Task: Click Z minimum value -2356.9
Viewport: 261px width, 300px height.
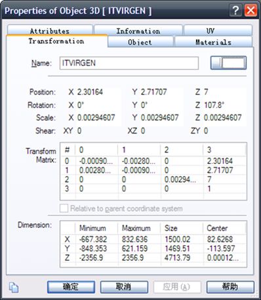Action: click(91, 258)
